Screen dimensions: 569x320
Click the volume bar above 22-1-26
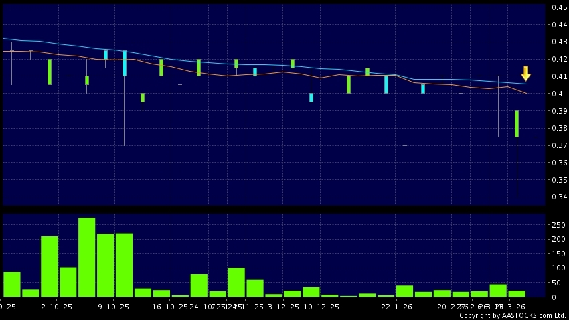(404, 291)
